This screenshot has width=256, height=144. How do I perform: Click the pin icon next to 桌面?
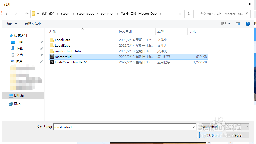pos(42,42)
